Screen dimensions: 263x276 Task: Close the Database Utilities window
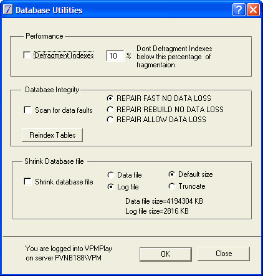253,10
